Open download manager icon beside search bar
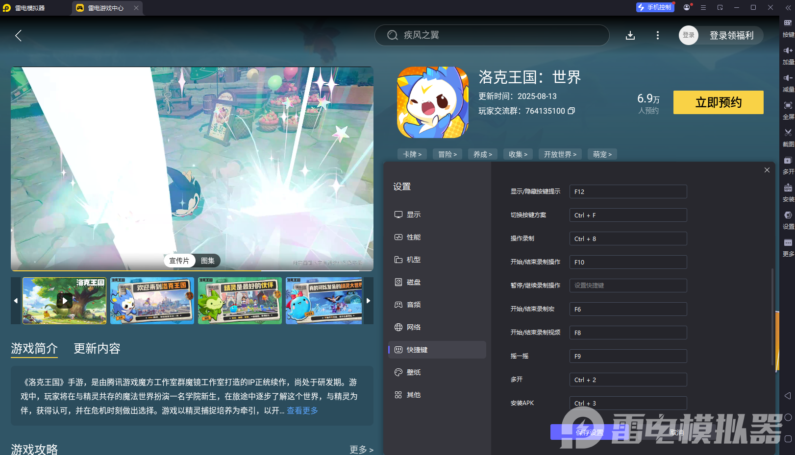The image size is (795, 455). pos(630,35)
